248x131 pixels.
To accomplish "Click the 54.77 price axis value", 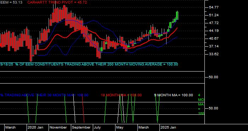I will click(x=214, y=7).
